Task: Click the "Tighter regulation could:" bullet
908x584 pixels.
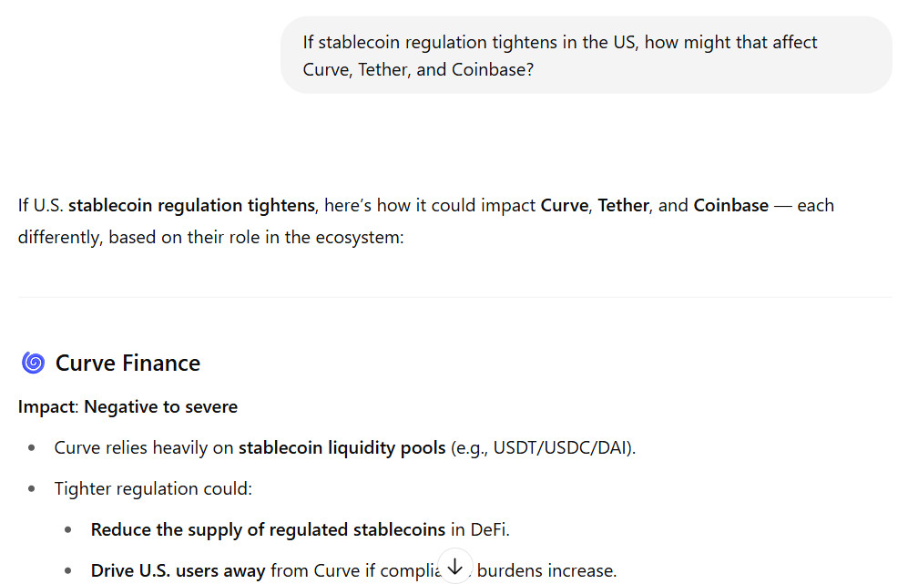Action: (x=153, y=488)
